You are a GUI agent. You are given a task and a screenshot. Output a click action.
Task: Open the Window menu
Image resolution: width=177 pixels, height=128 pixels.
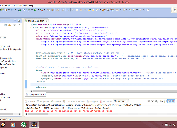point(23,5)
